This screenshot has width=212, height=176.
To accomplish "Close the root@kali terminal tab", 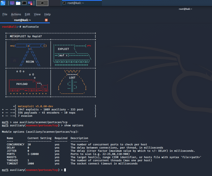I will [x=46, y=20].
